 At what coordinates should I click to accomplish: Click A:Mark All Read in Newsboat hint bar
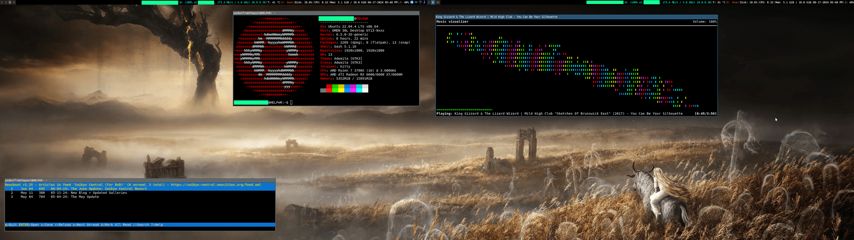click(x=116, y=225)
